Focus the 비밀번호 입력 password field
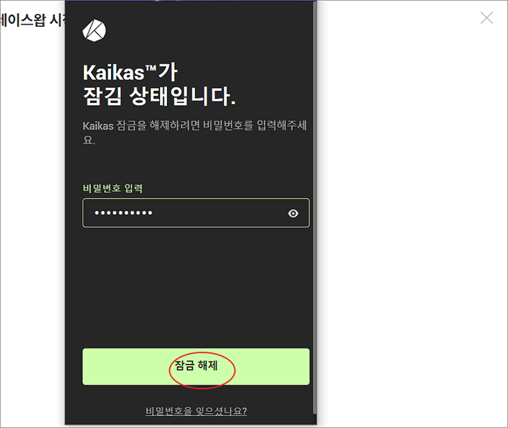This screenshot has width=508, height=428. pyautogui.click(x=196, y=213)
